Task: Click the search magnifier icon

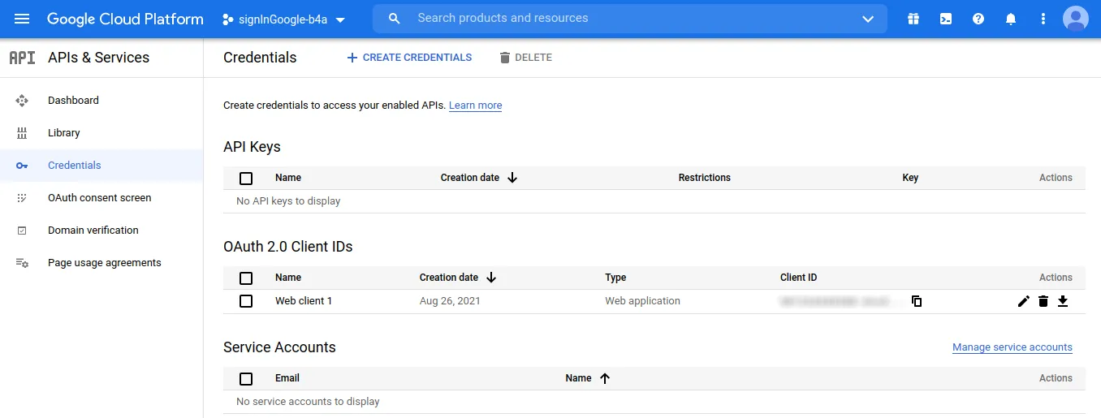Action: coord(395,18)
